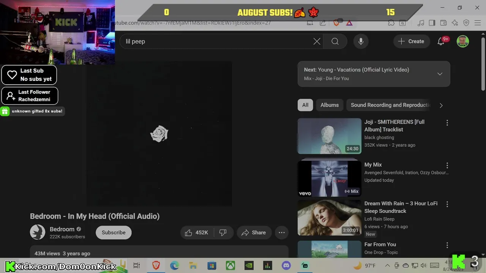Open Microsoft Store from taskbar
Image resolution: width=486 pixels, height=273 pixels.
[212, 266]
